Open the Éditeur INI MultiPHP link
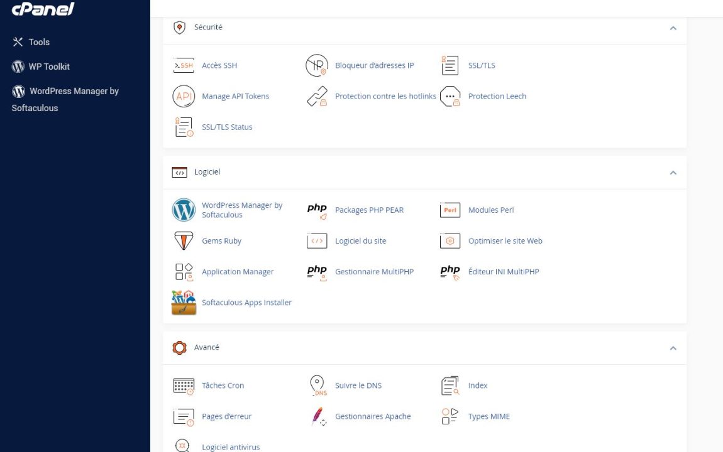723x452 pixels. 504,272
